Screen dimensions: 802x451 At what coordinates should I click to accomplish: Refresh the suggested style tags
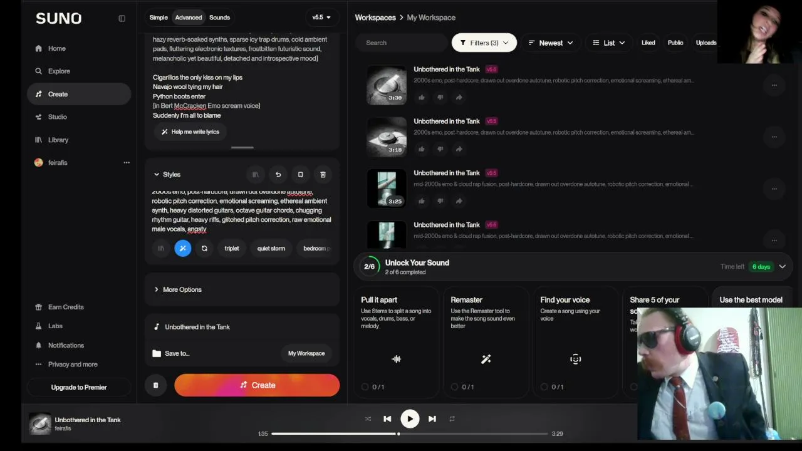[204, 249]
